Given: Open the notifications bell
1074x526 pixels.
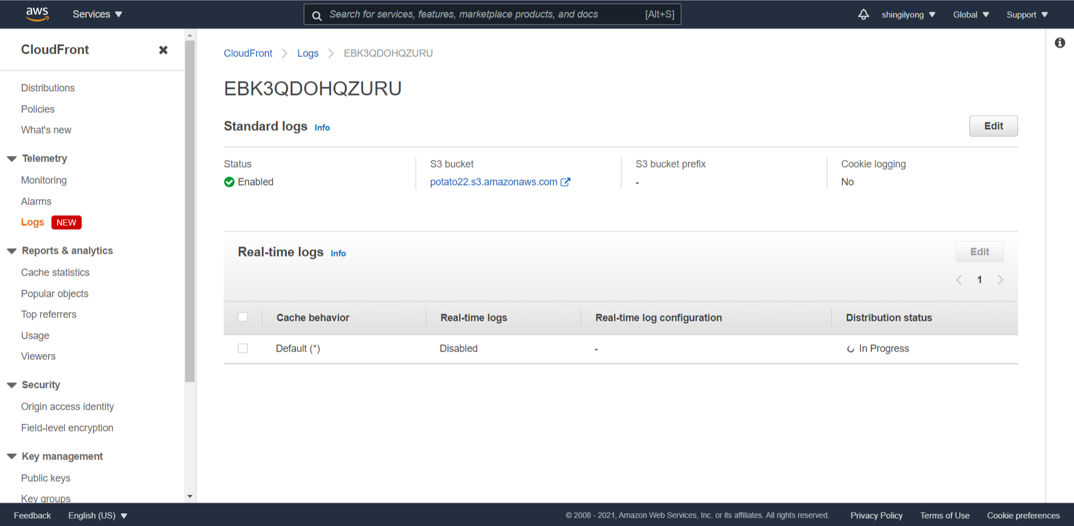Looking at the screenshot, I should (864, 15).
